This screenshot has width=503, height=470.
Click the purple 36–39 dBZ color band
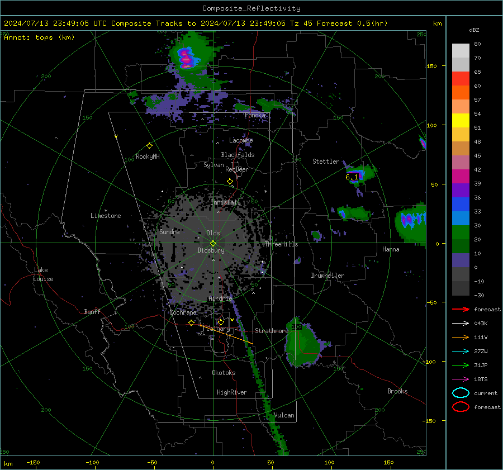point(461,190)
